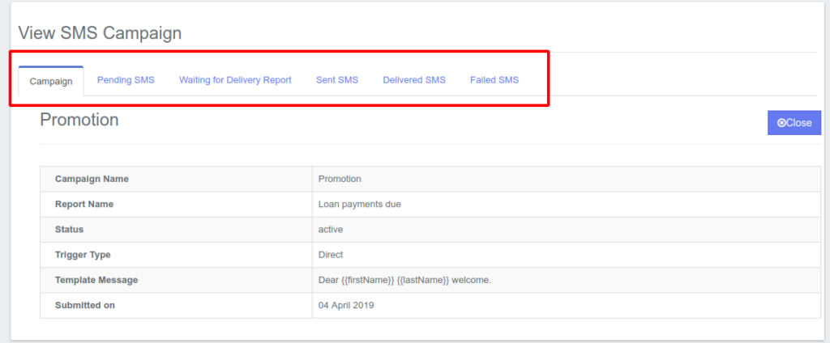
Task: Click the Template Message row label
Action: [x=96, y=280]
